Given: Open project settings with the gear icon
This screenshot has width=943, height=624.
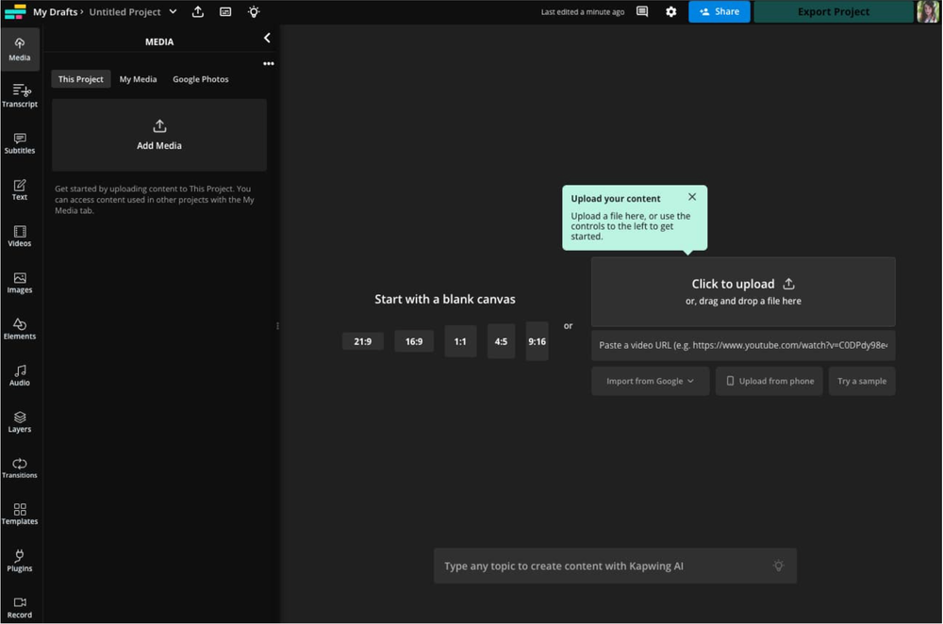Looking at the screenshot, I should (x=670, y=11).
